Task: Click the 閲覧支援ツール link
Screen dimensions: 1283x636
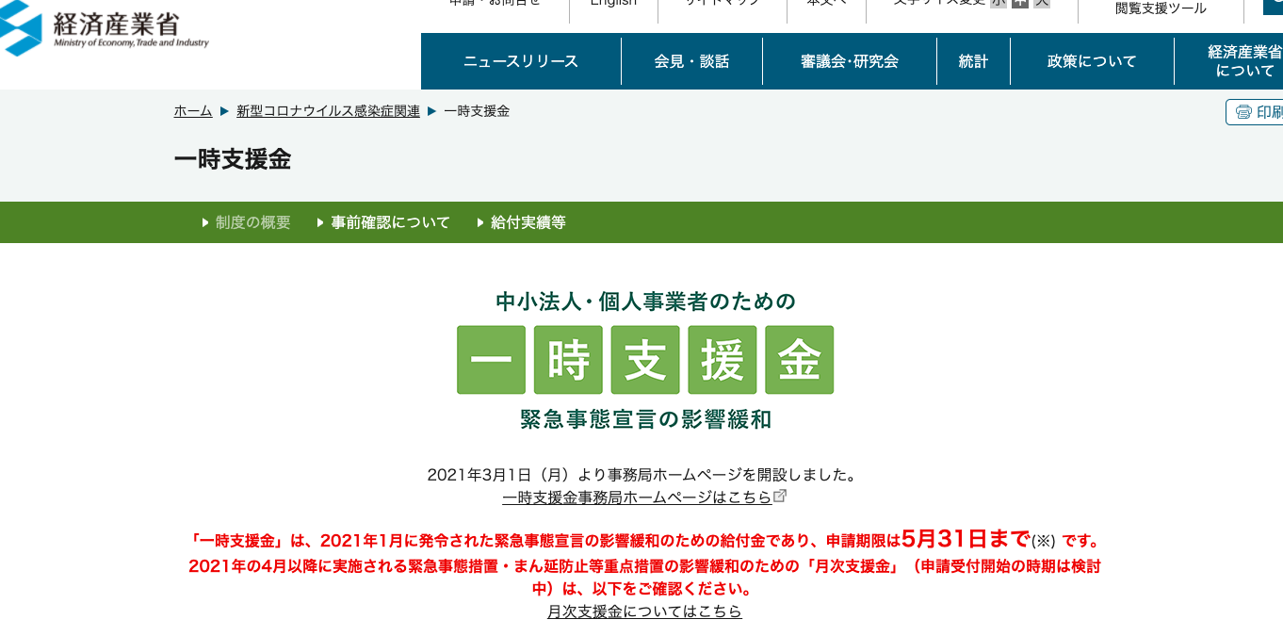Action: pyautogui.click(x=1161, y=8)
